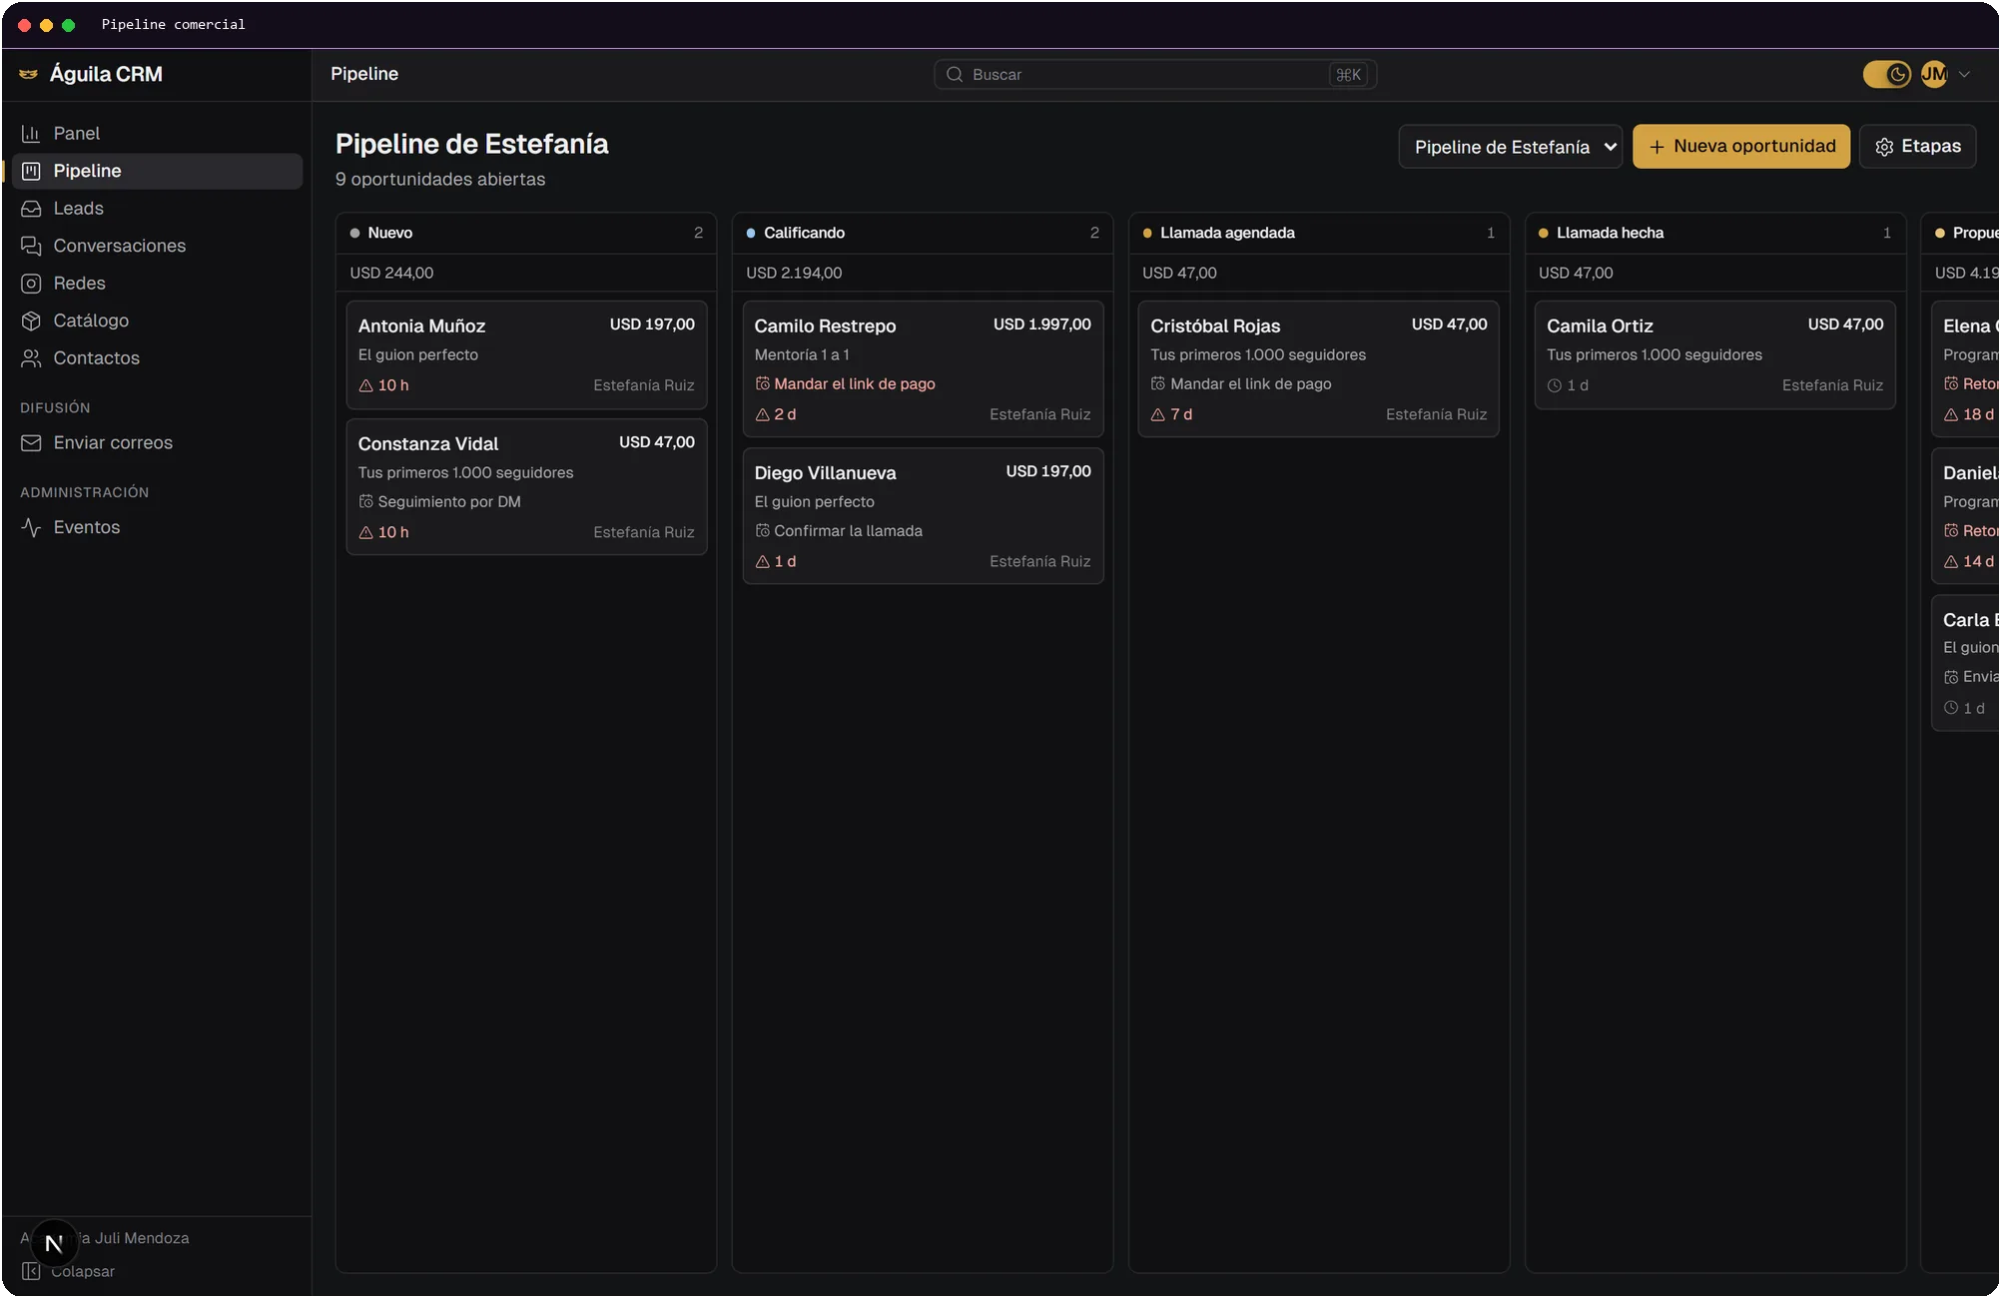The width and height of the screenshot is (2001, 1298).
Task: Open the Redes section
Action: (156, 283)
